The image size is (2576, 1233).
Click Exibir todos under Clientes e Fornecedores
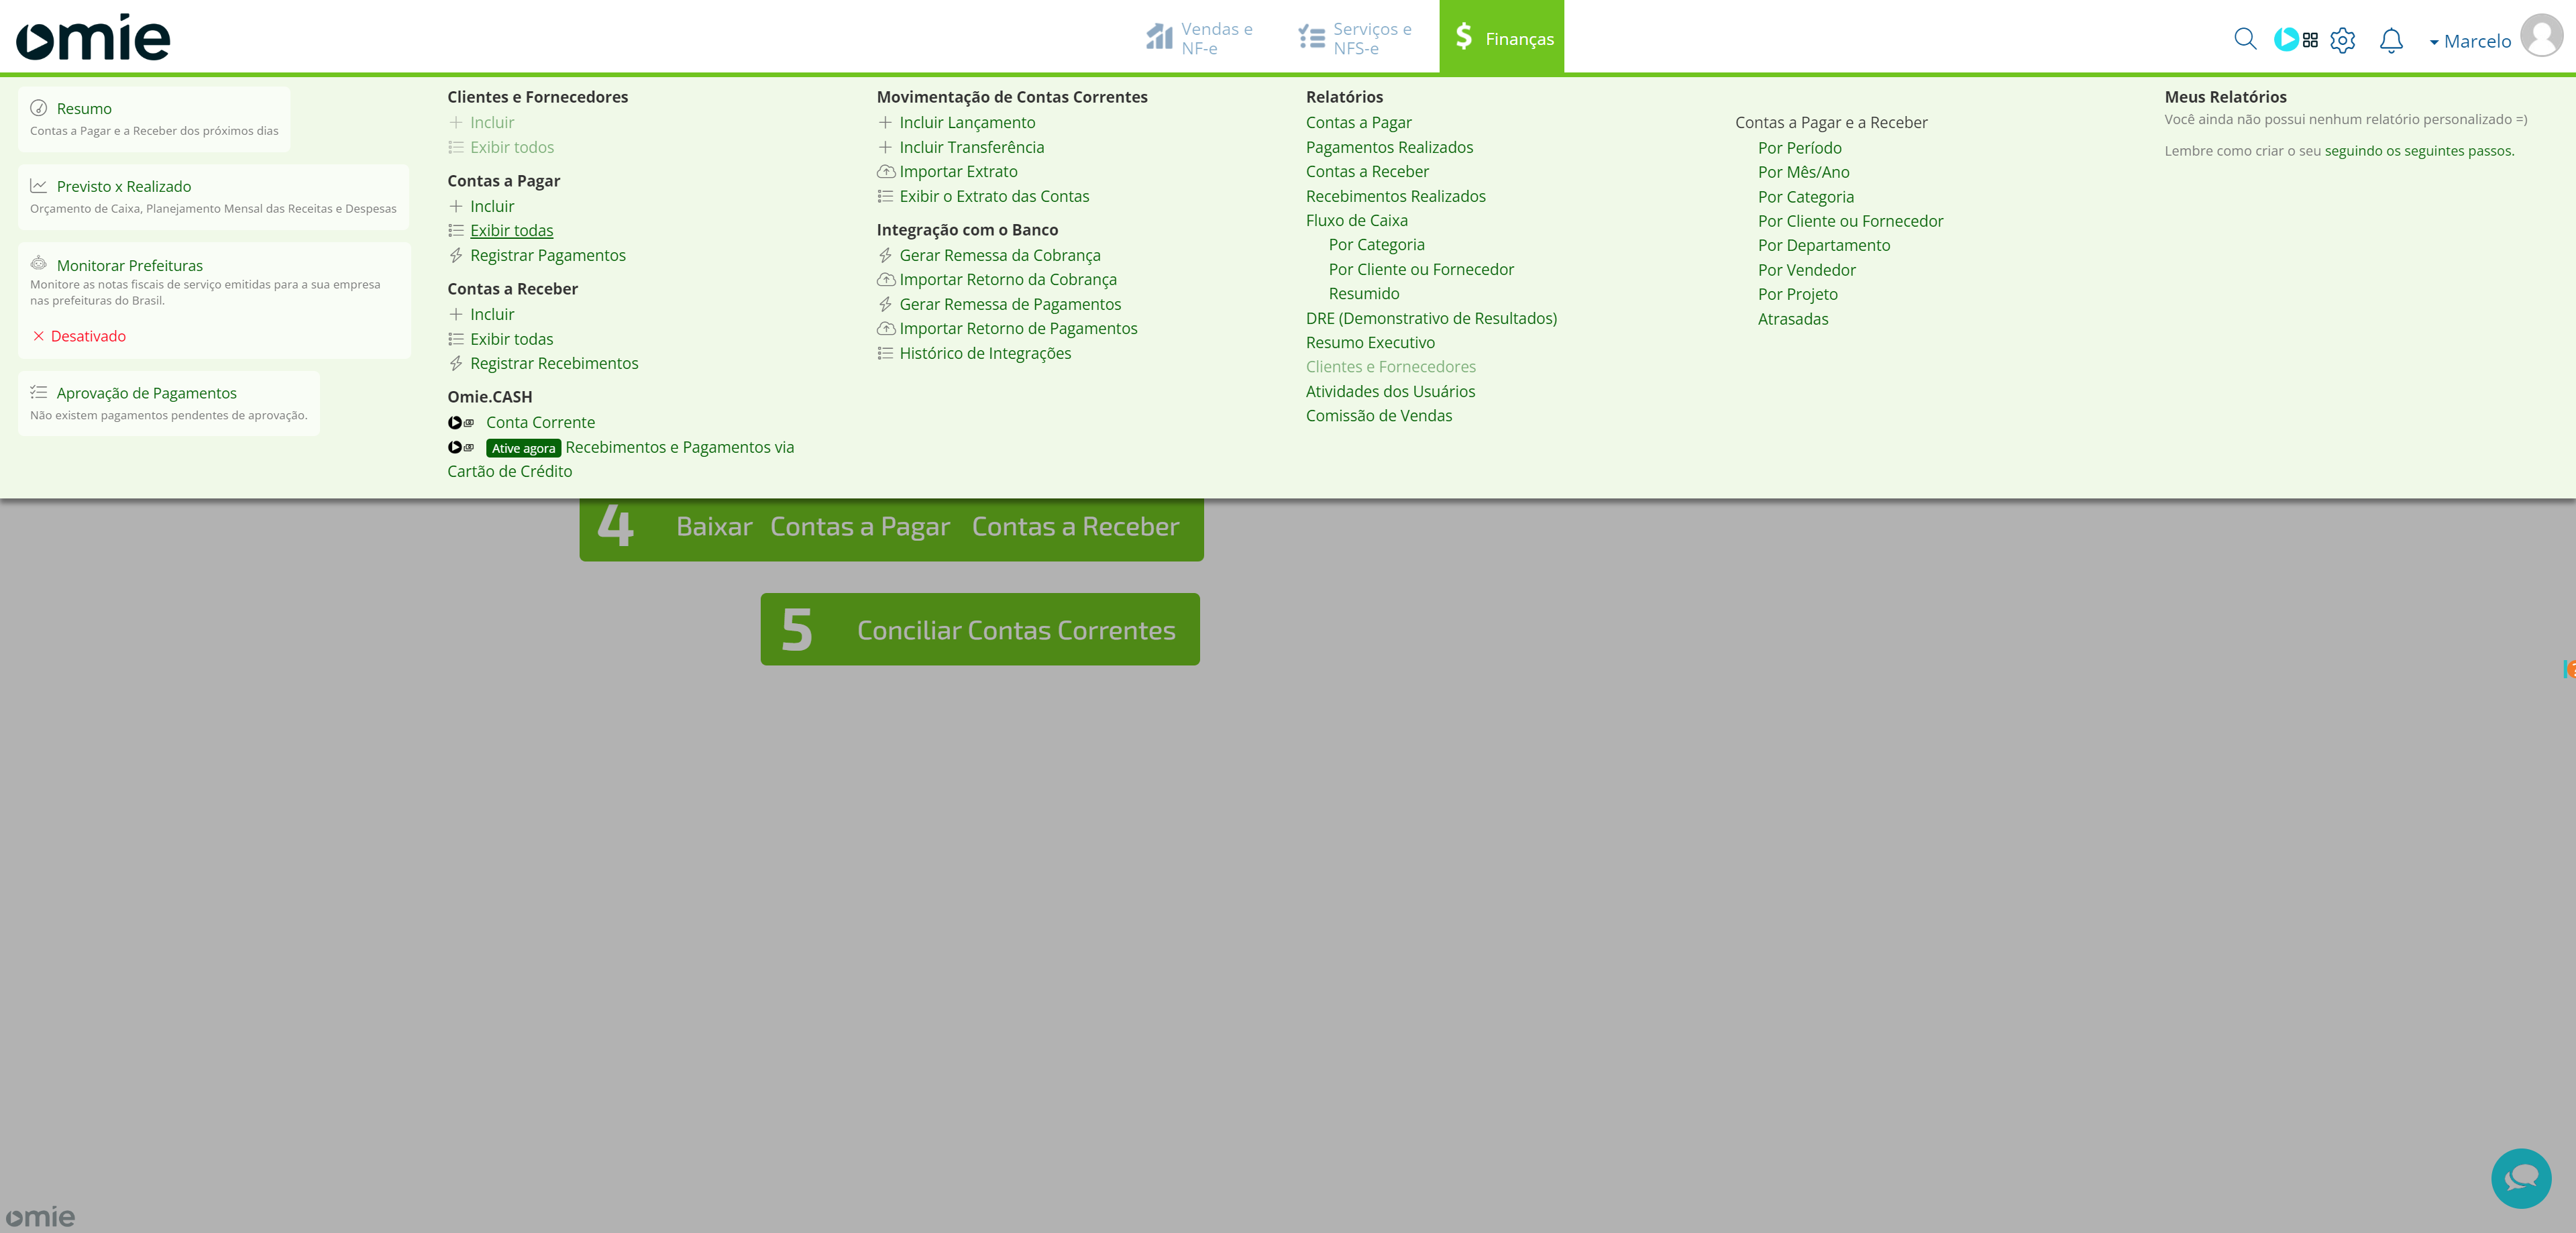click(512, 147)
